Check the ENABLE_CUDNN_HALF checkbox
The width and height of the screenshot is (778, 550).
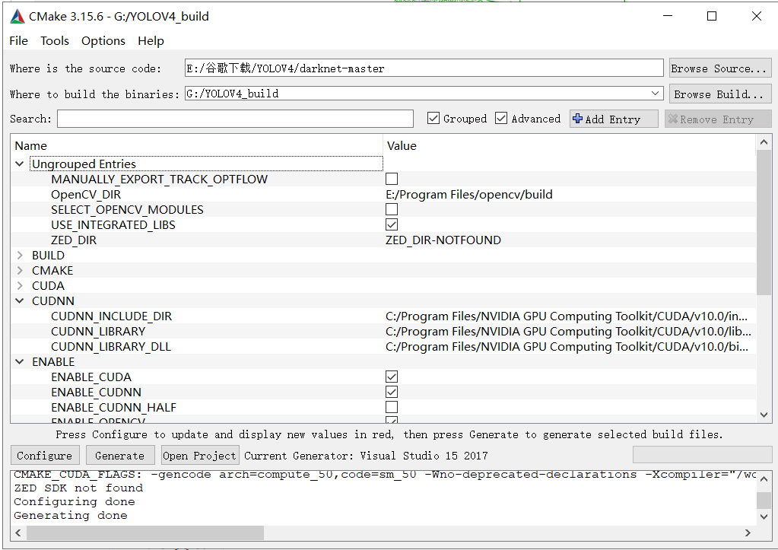tap(392, 407)
